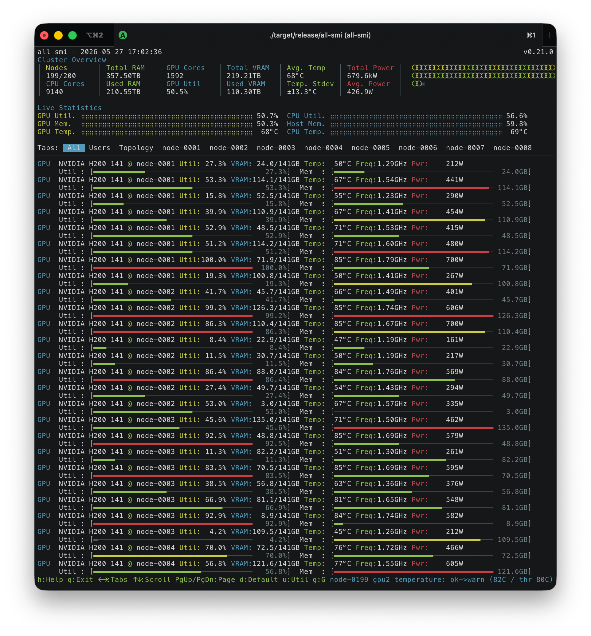Click the Nodes 199/200 value
The image size is (591, 636).
tap(61, 76)
